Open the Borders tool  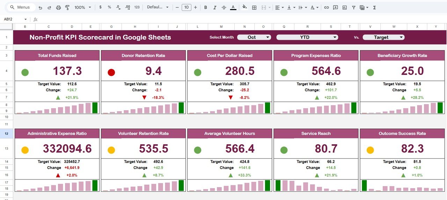tap(254, 7)
